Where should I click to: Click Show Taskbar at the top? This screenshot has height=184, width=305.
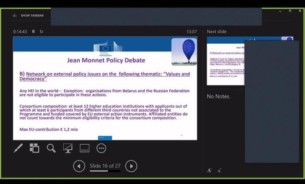tap(28, 15)
